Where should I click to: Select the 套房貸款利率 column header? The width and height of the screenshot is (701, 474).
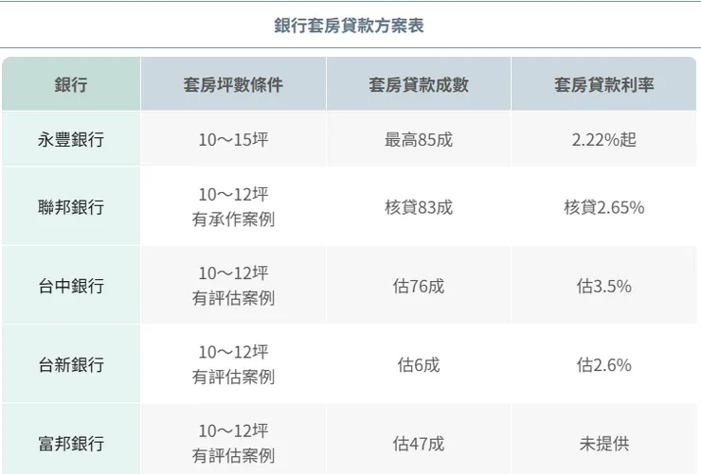pos(604,84)
